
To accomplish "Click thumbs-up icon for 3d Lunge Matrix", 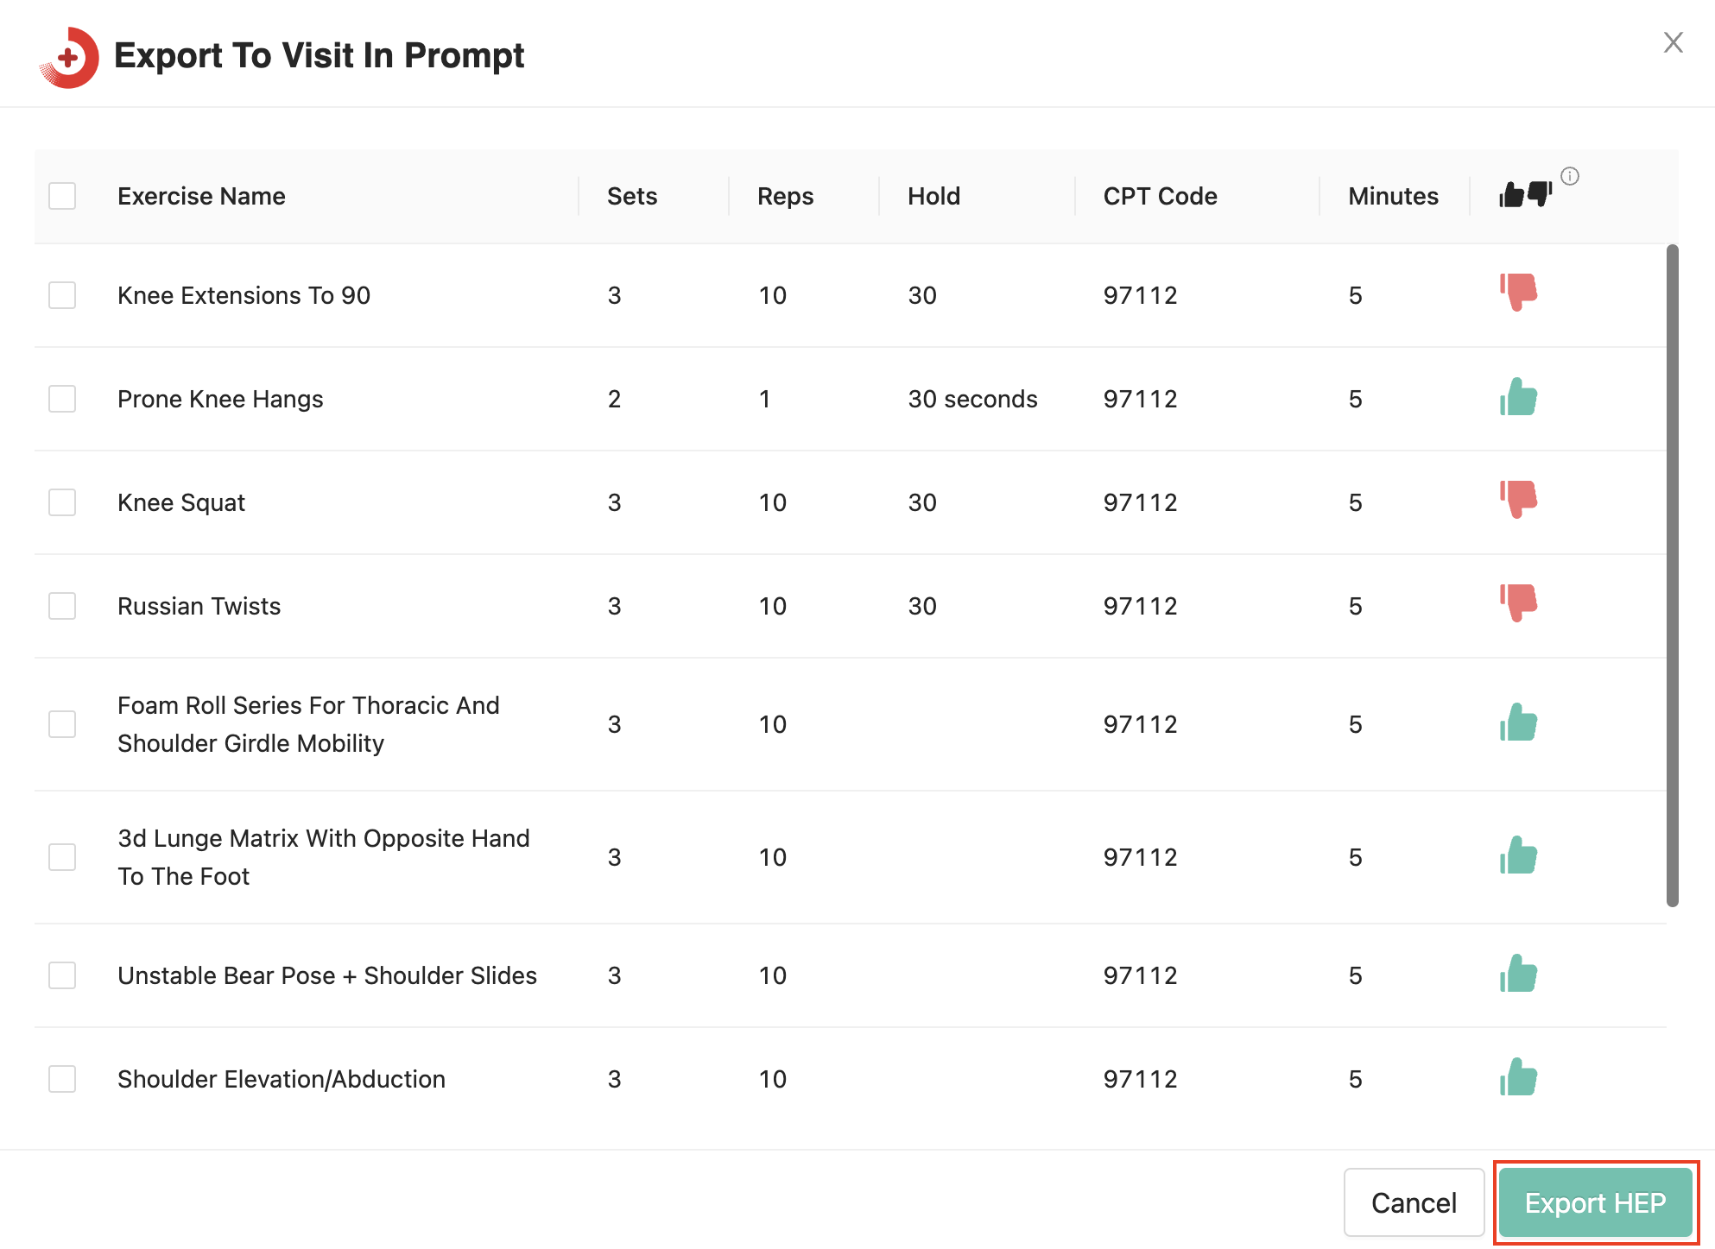I will pyautogui.click(x=1518, y=855).
